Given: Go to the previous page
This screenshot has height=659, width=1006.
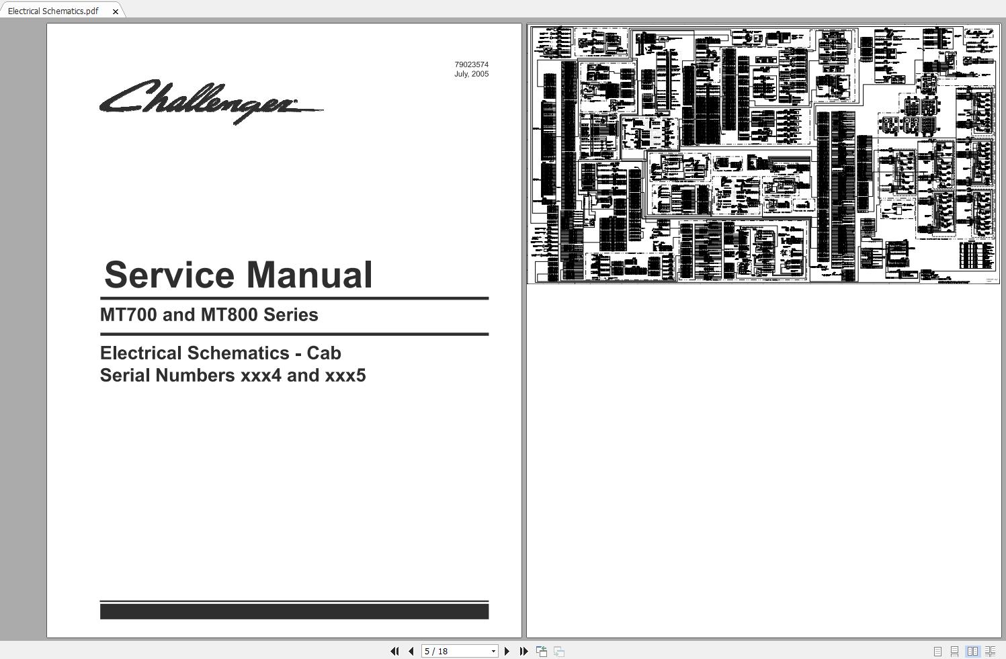Looking at the screenshot, I should (411, 651).
